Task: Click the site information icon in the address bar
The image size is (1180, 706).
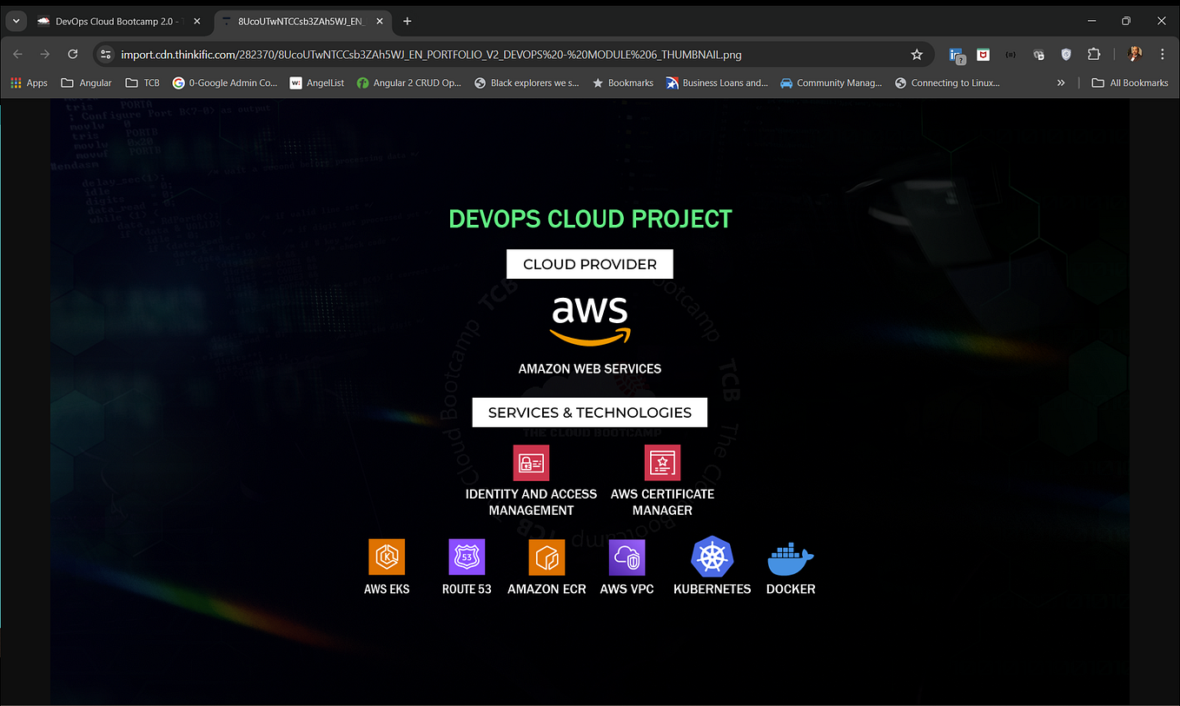Action: pos(104,54)
